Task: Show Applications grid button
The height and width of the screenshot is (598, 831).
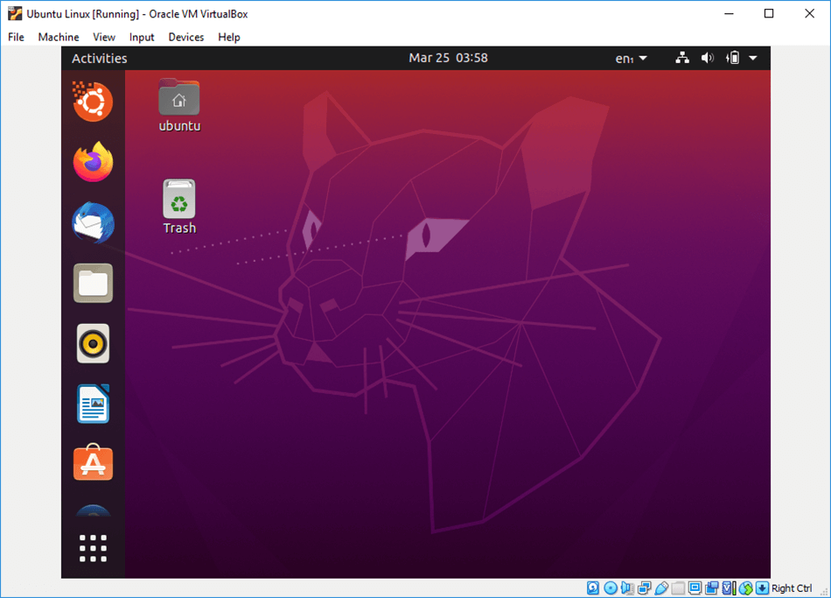Action: point(93,548)
